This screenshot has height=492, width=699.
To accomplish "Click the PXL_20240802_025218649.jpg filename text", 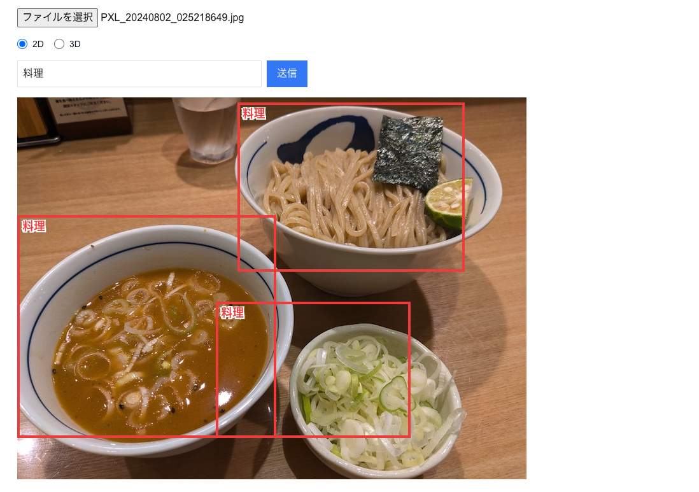I will coord(173,18).
